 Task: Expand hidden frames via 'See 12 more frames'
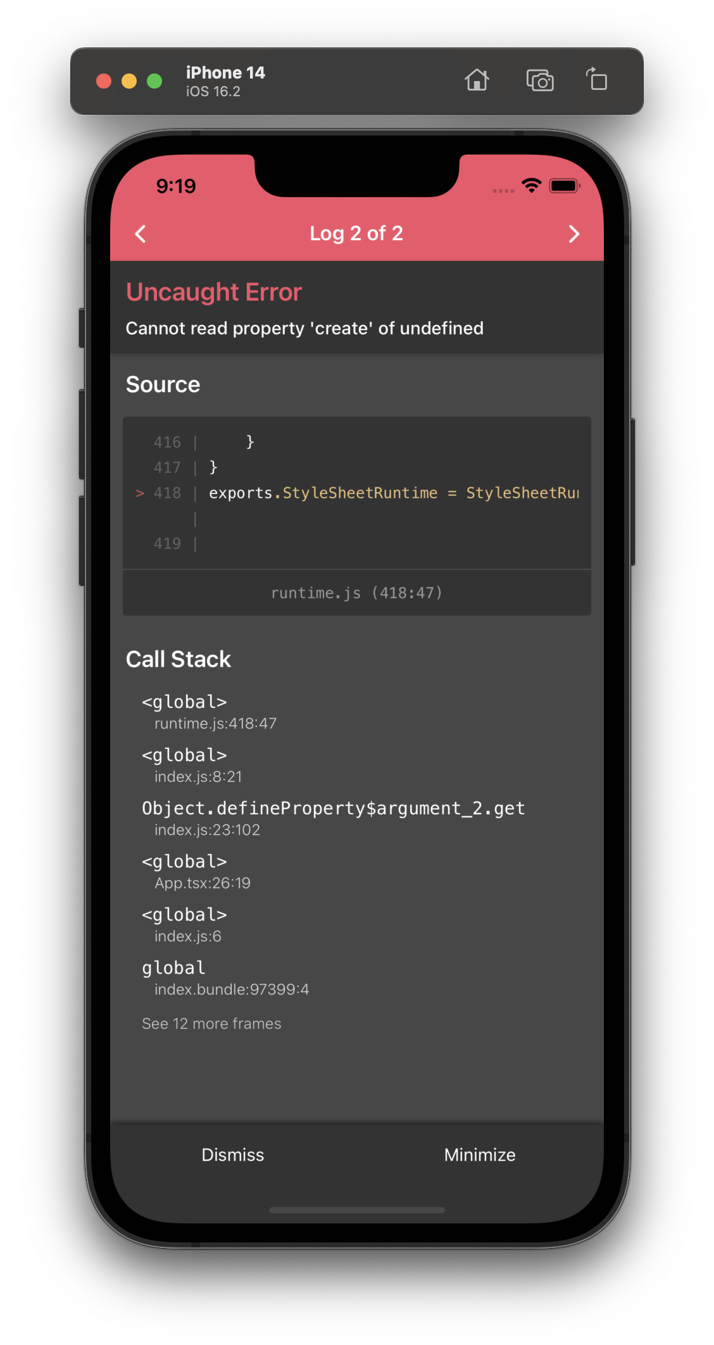[x=211, y=1023]
